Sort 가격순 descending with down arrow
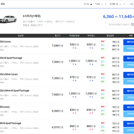 [106, 4]
